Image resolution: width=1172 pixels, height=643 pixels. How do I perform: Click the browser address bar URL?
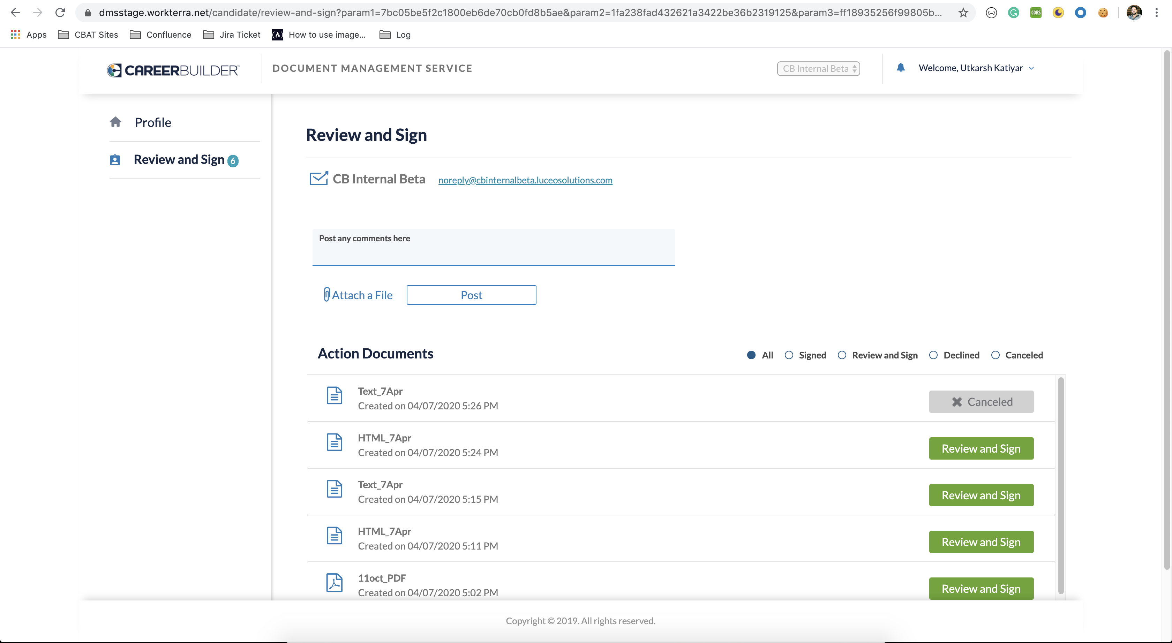[x=520, y=13]
